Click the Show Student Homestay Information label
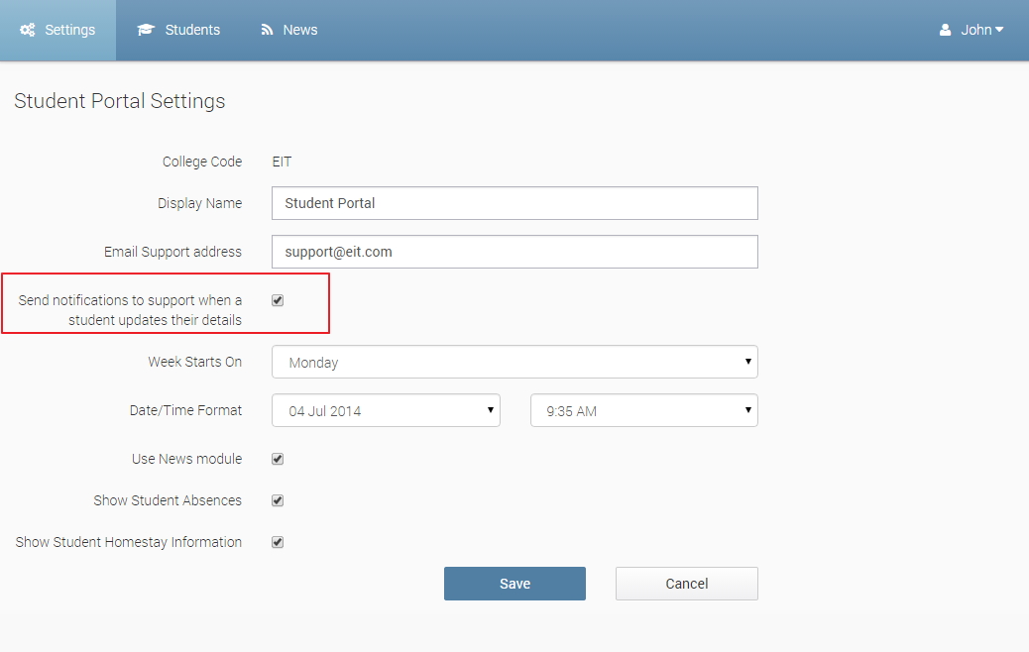Viewport: 1029px width, 652px height. point(129,542)
